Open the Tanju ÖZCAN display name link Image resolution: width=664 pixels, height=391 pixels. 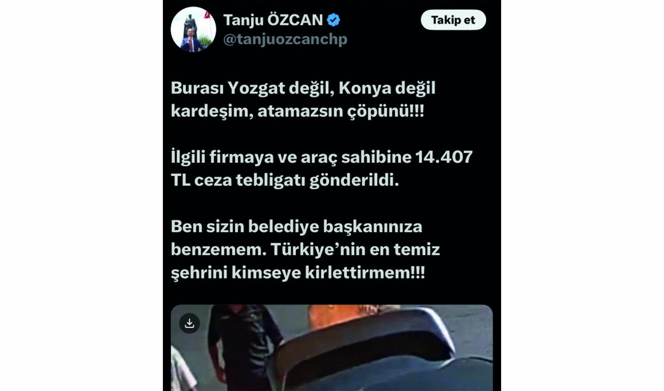point(273,20)
